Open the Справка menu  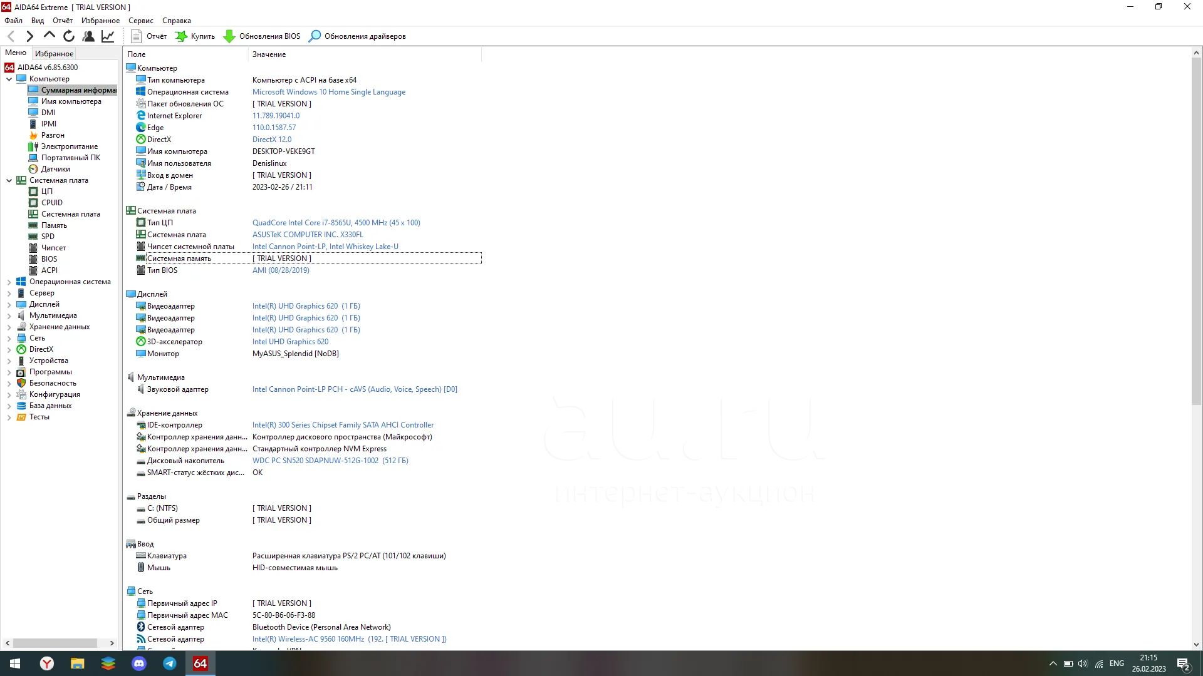(177, 21)
